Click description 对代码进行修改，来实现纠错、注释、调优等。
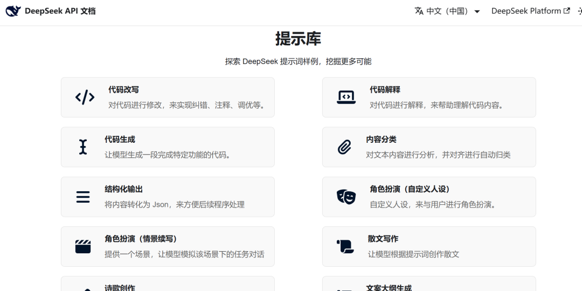This screenshot has width=582, height=291. click(x=188, y=106)
